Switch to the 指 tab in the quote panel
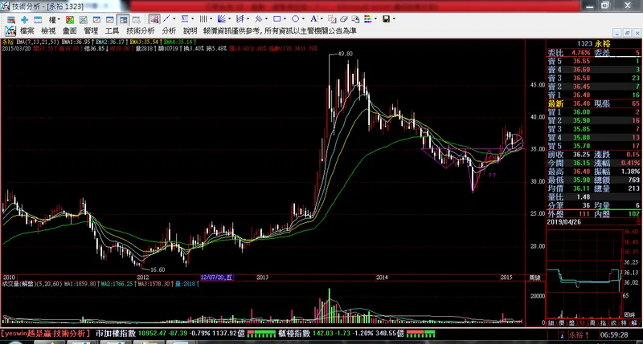 pyautogui.click(x=603, y=323)
